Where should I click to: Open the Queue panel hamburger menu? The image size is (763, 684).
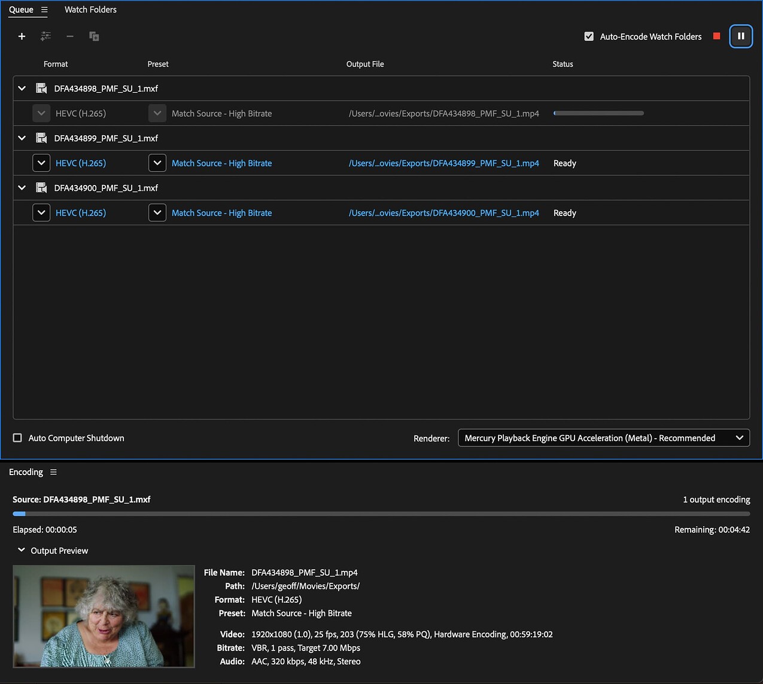(45, 10)
